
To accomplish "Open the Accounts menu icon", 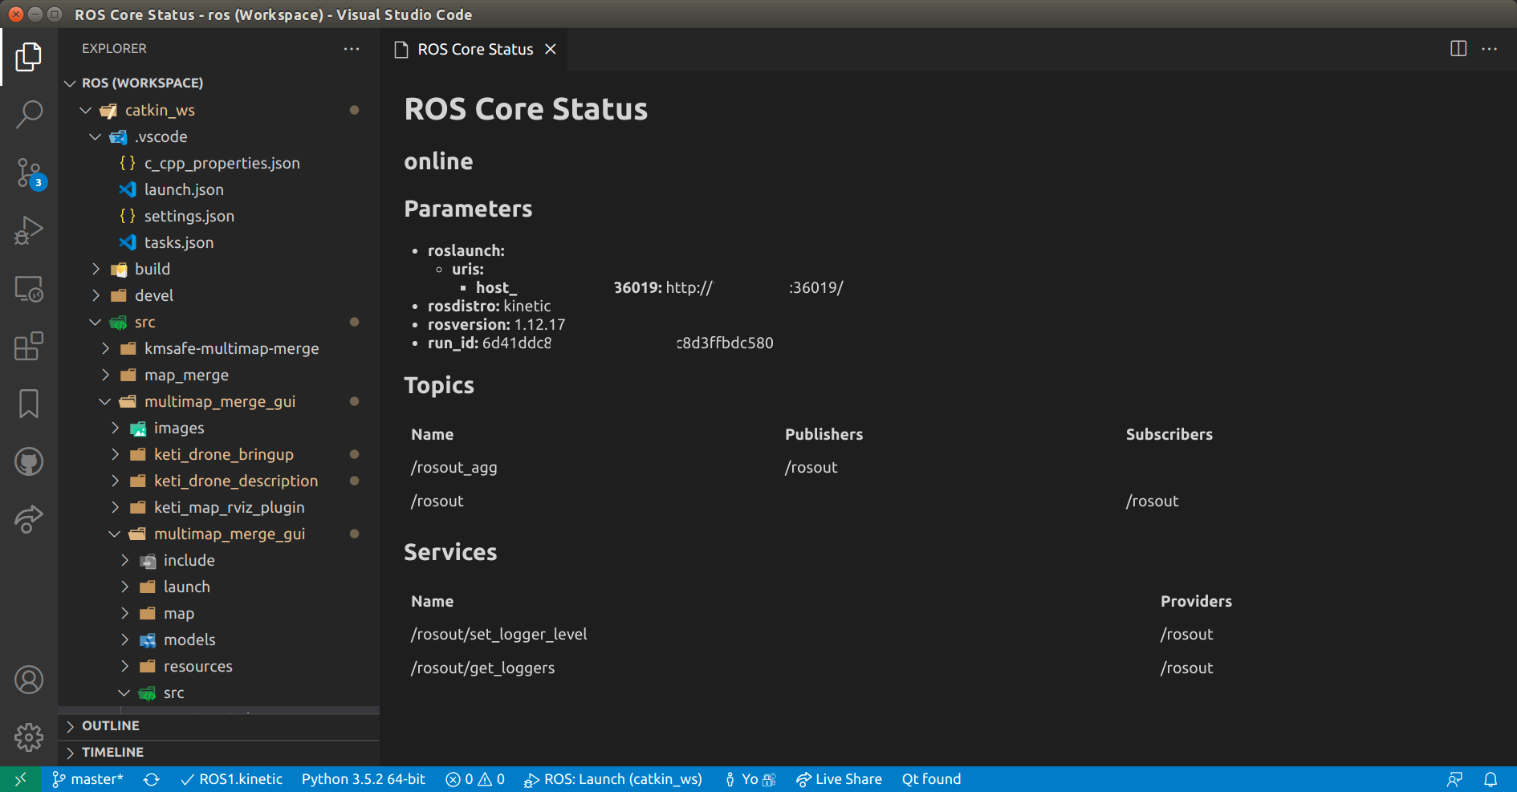I will click(x=29, y=679).
